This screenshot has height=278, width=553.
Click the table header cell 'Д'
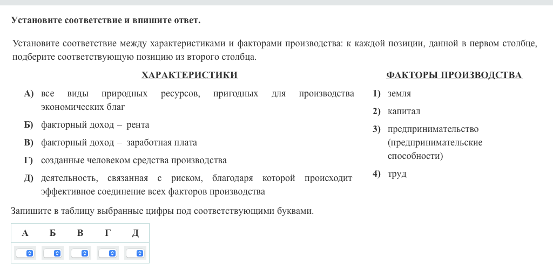[x=135, y=233]
